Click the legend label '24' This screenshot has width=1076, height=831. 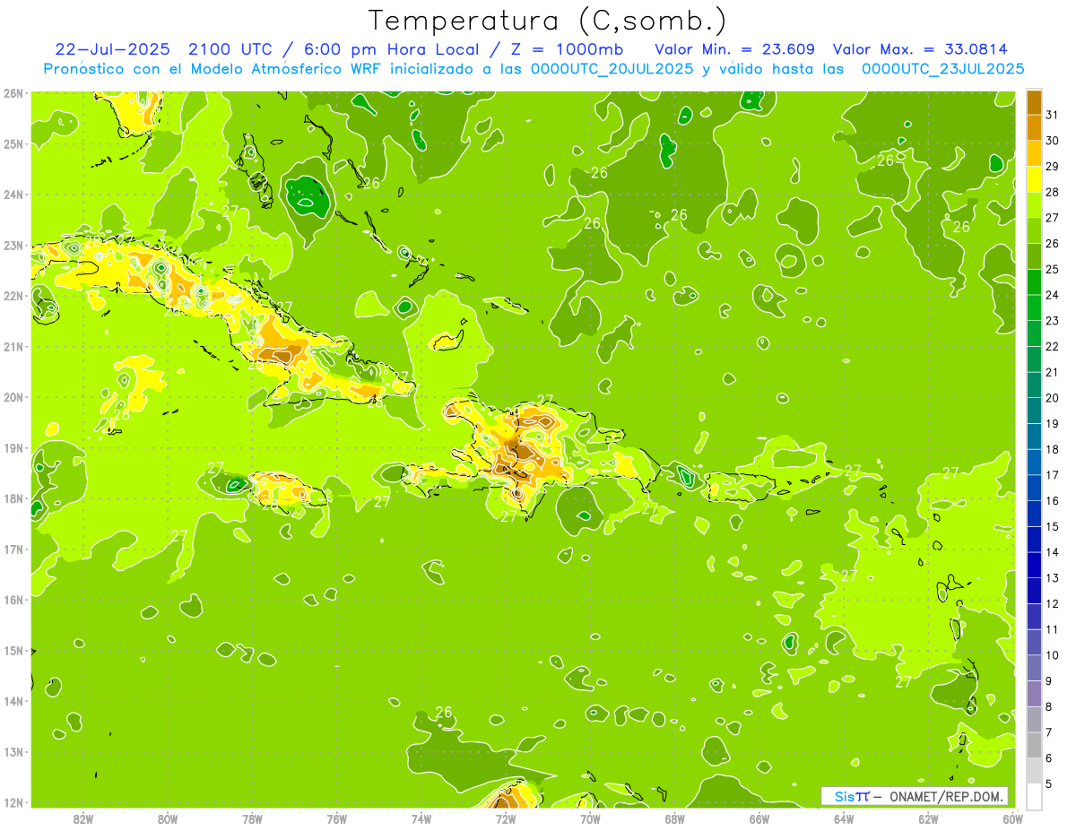[1053, 295]
